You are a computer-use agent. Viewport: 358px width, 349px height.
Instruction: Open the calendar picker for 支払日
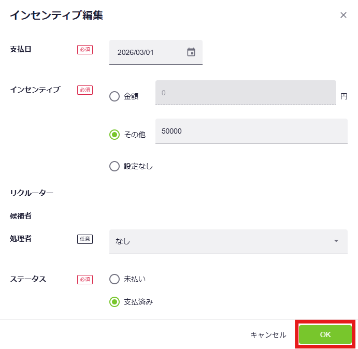[x=191, y=52]
